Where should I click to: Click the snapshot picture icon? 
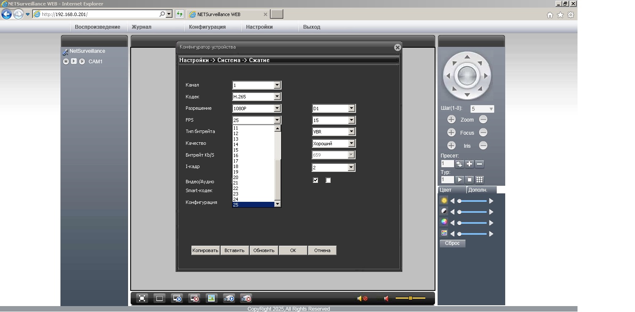211,298
